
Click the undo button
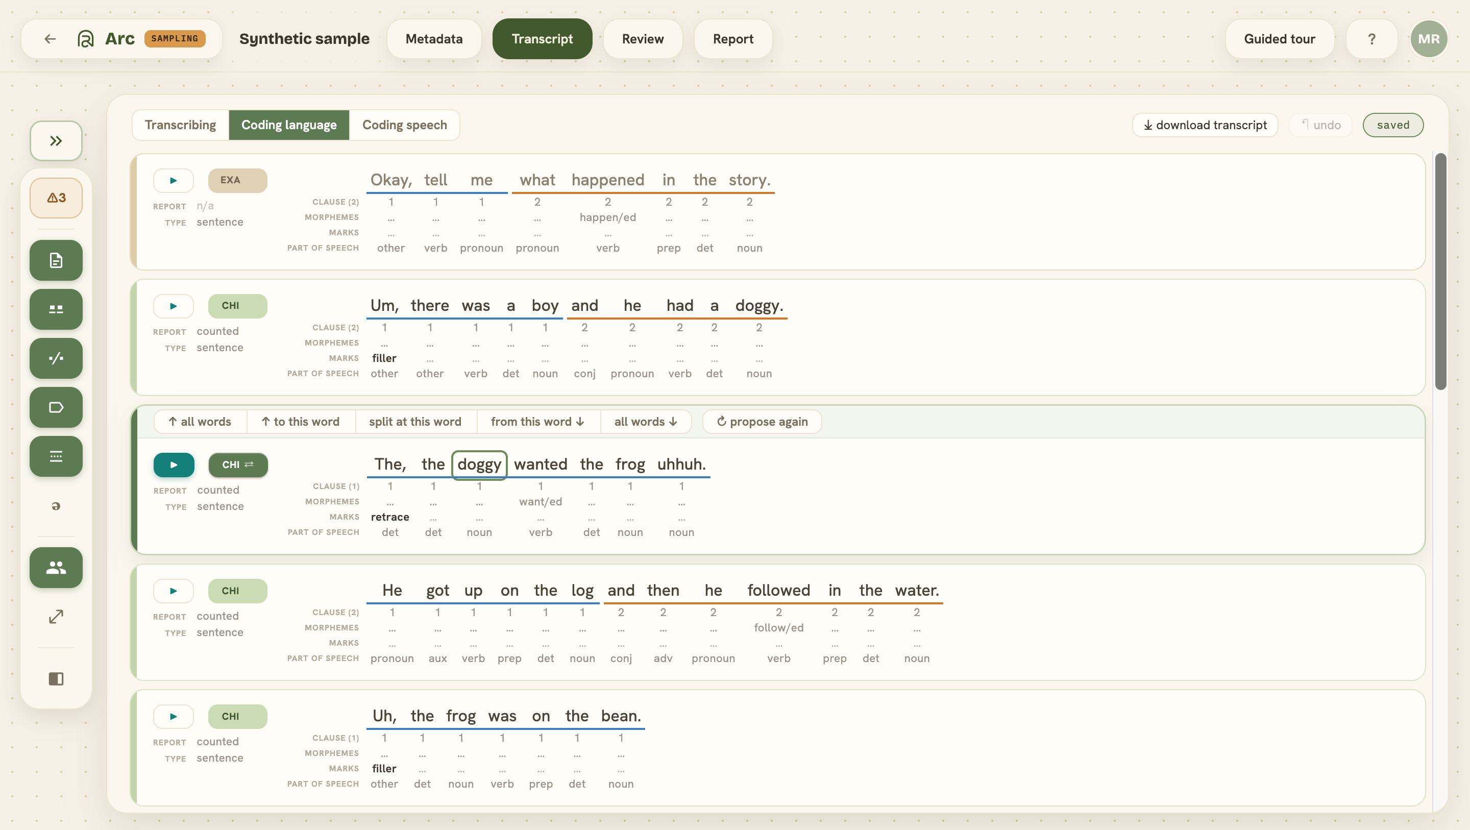click(x=1320, y=125)
